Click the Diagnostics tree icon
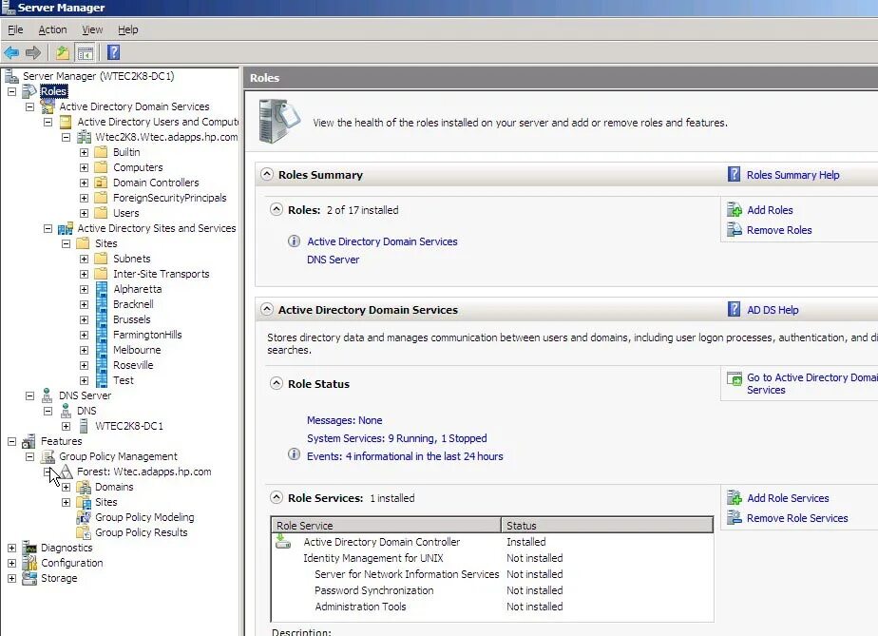Image resolution: width=878 pixels, height=636 pixels. point(29,548)
